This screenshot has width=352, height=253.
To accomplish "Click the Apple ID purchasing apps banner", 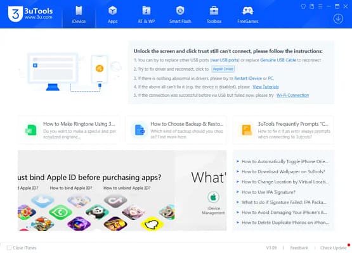I will click(96, 190).
